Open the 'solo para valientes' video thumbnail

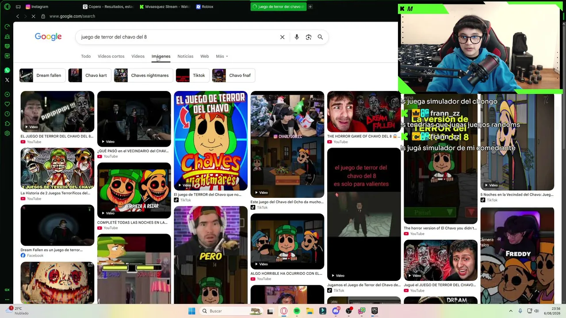[364, 214]
